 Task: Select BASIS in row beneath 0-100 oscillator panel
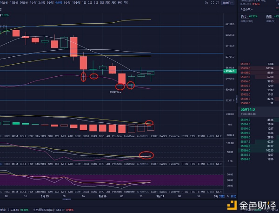pyautogui.click(x=163, y=164)
